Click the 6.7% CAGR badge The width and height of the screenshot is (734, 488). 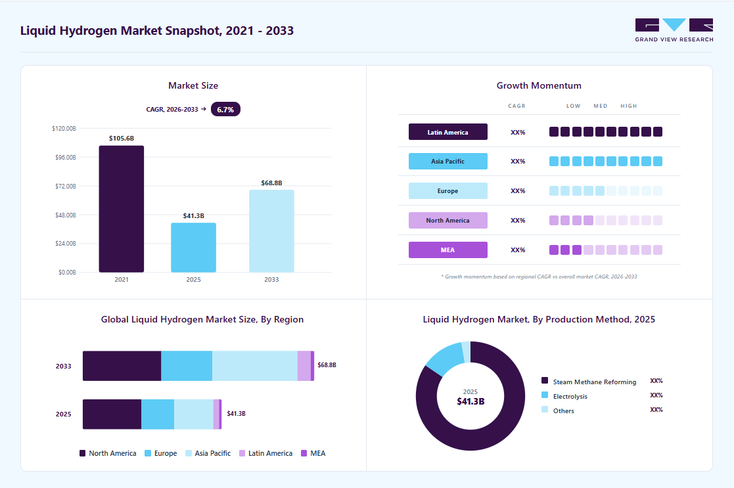point(225,110)
